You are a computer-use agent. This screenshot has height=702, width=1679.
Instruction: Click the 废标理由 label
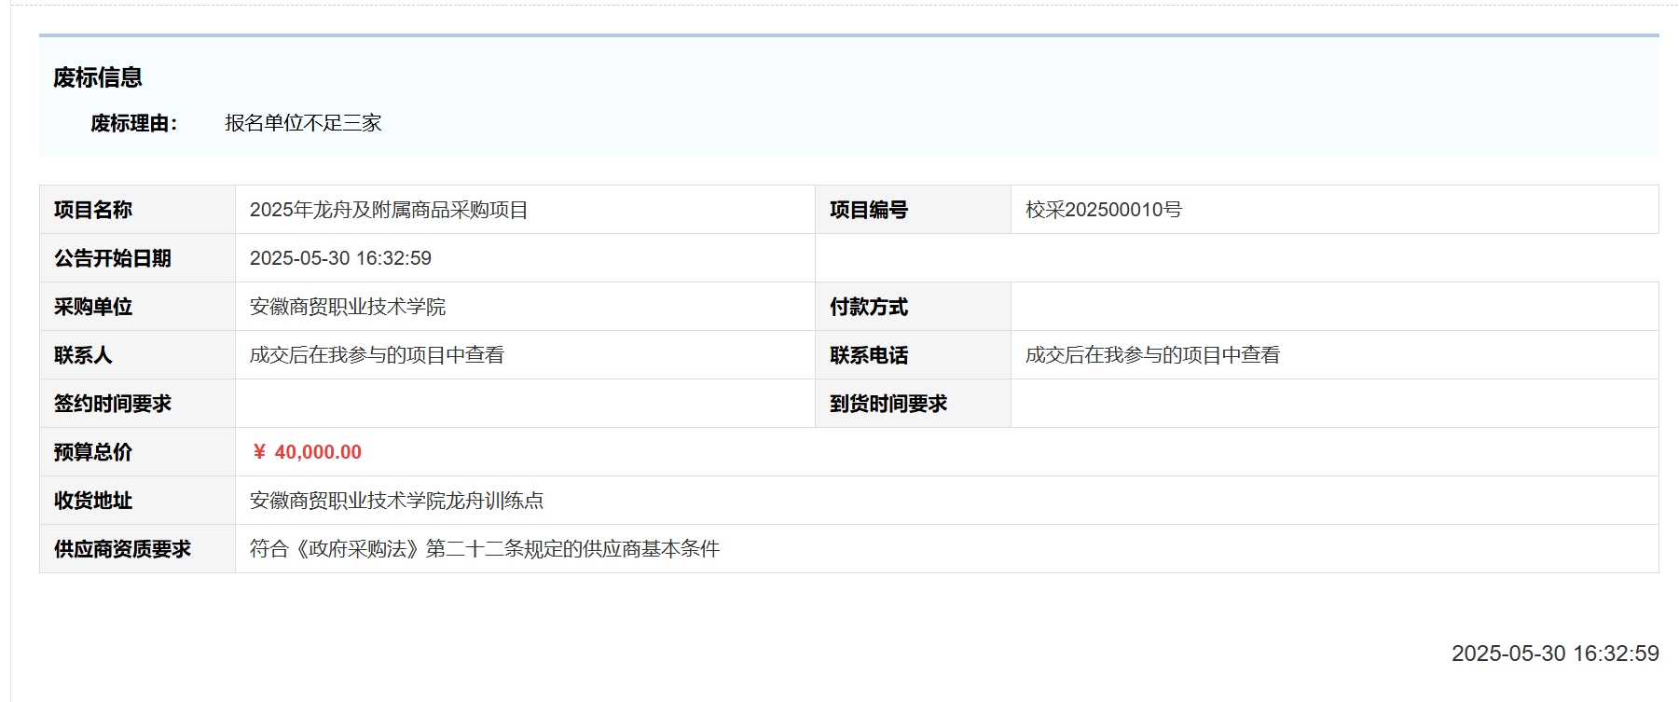tap(133, 123)
